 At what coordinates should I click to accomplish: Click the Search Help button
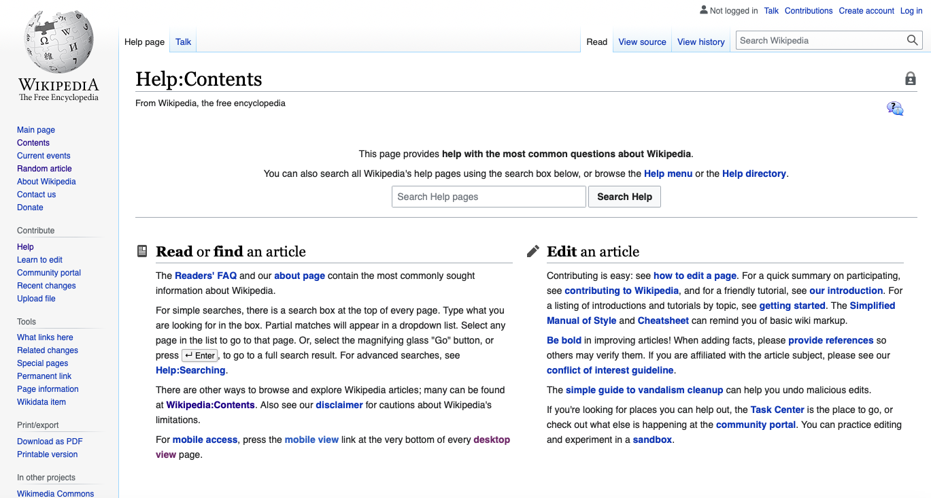pyautogui.click(x=624, y=197)
